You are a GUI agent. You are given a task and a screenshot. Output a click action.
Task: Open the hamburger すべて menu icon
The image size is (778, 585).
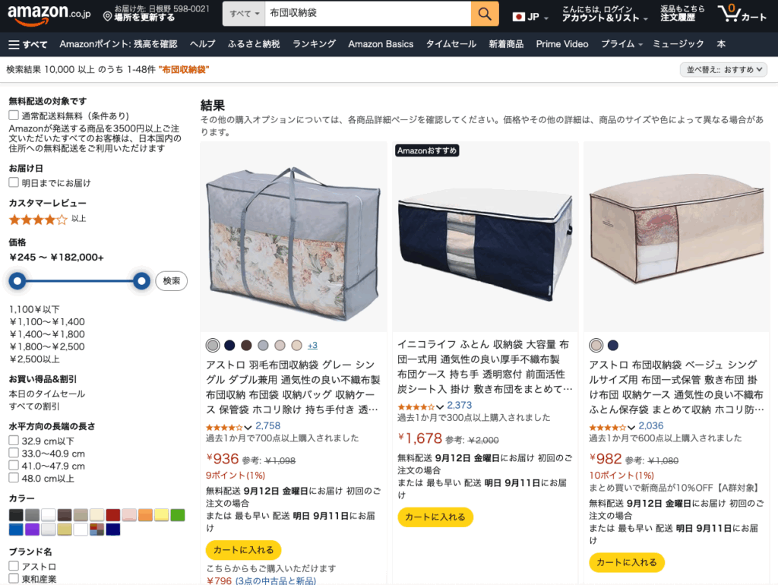pyautogui.click(x=14, y=45)
